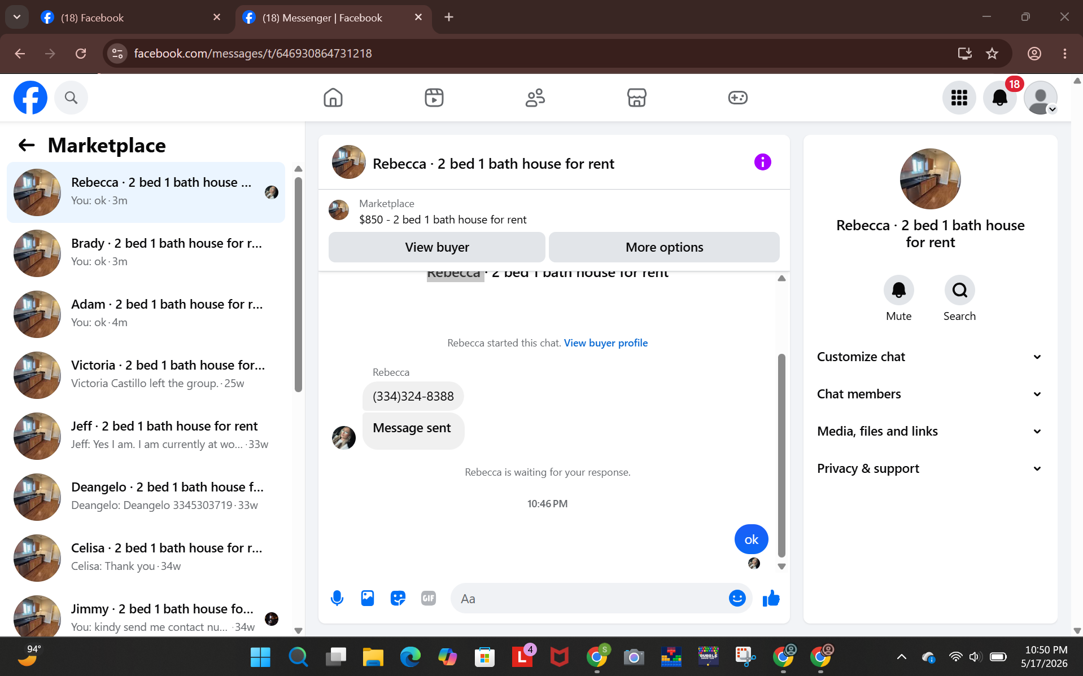Click the address bar URL
This screenshot has width=1083, height=676.
(253, 54)
